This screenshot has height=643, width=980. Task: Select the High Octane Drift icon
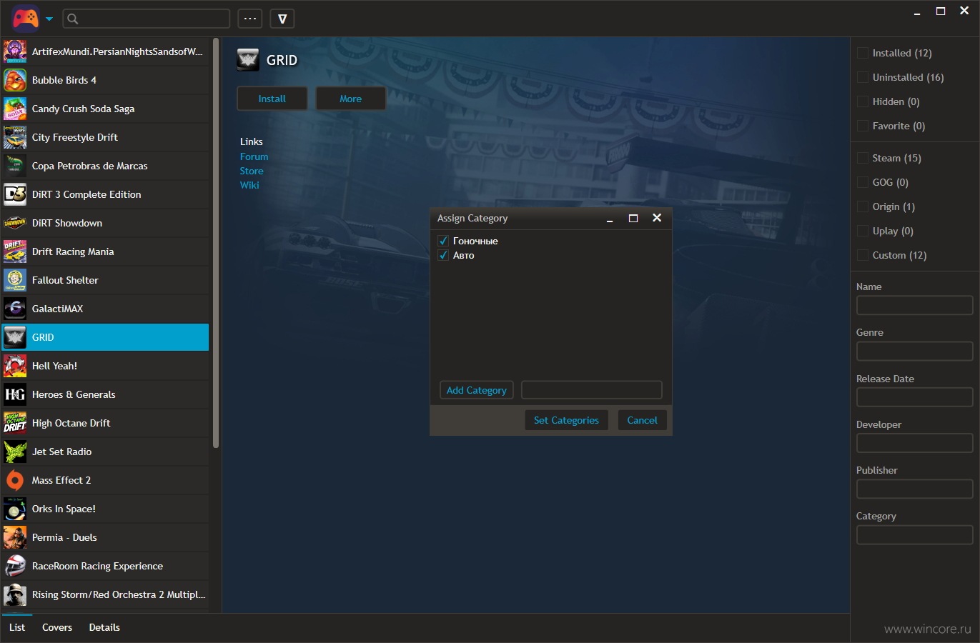(15, 423)
